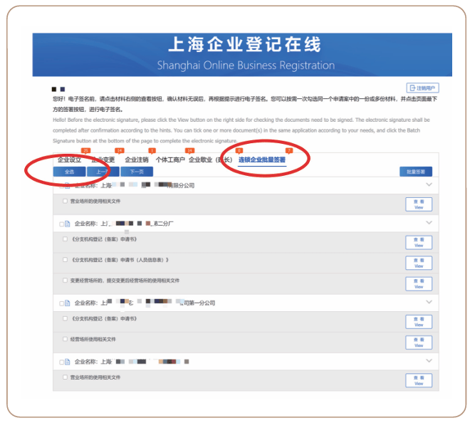Check 经营场所使用相关文件 checkbox
This screenshot has width=475, height=423.
pyautogui.click(x=65, y=339)
